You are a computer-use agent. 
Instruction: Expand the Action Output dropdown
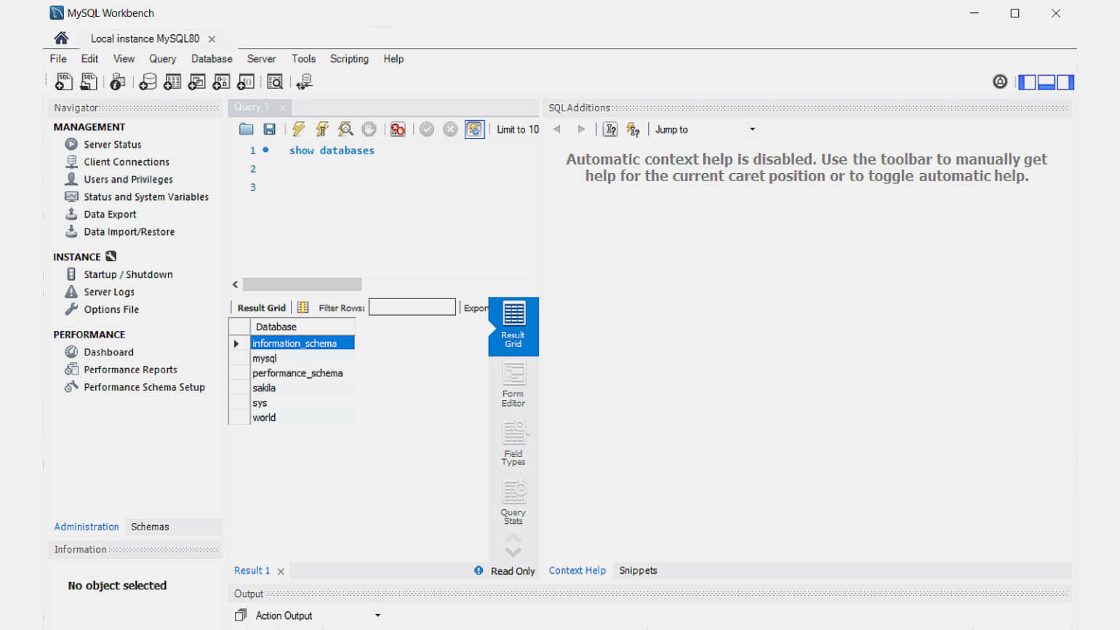(x=377, y=615)
